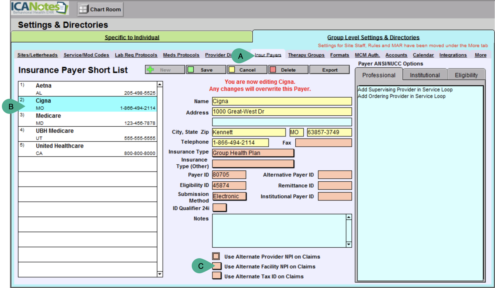Open the Therapy Groups tab
This screenshot has height=288, width=495.
point(306,55)
